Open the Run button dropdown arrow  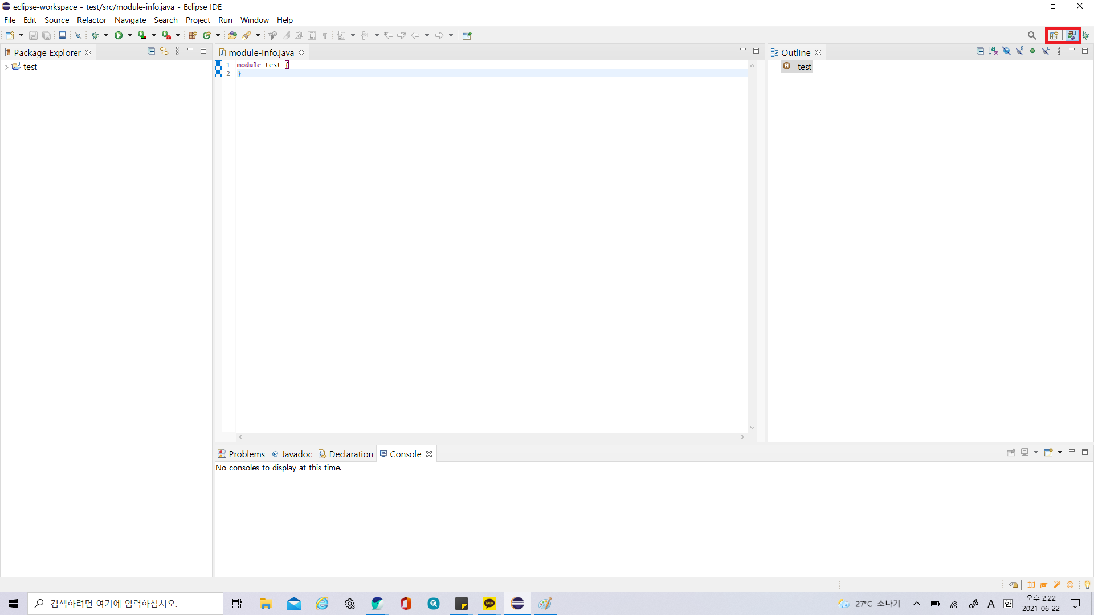tap(130, 35)
